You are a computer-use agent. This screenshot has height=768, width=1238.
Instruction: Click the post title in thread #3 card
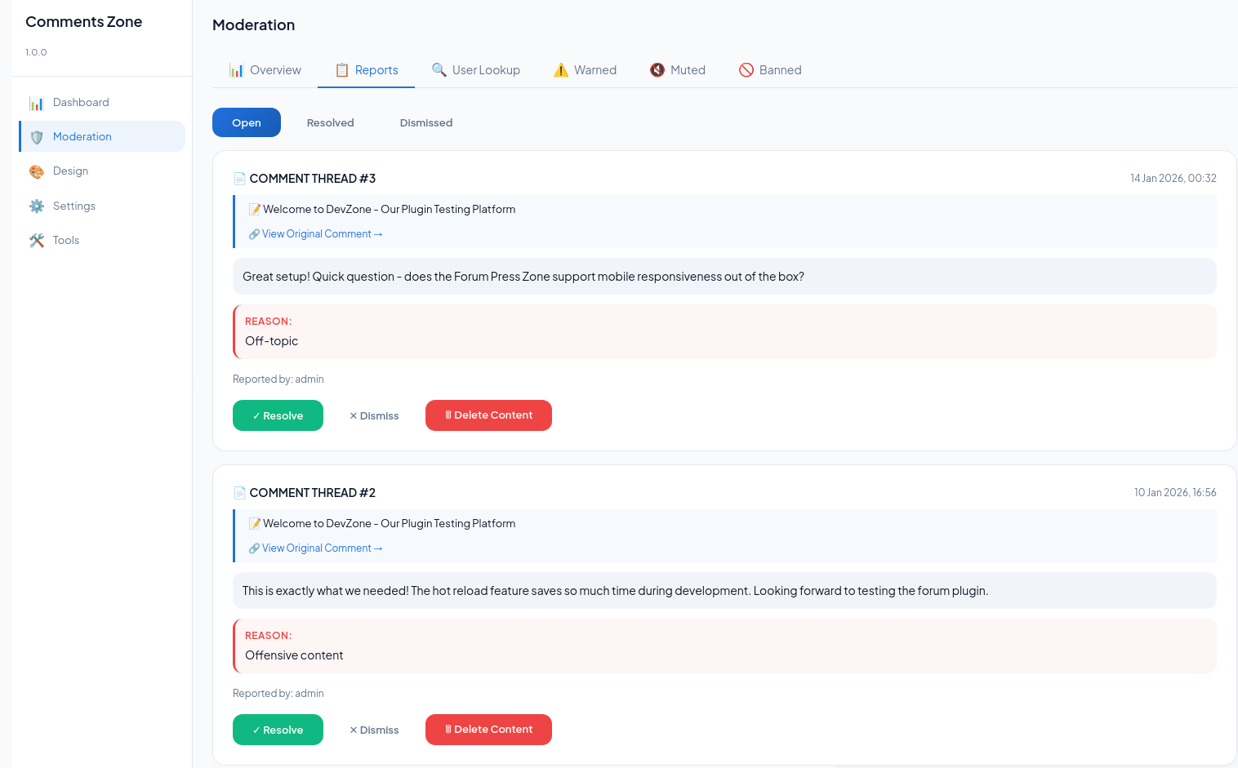tap(390, 210)
